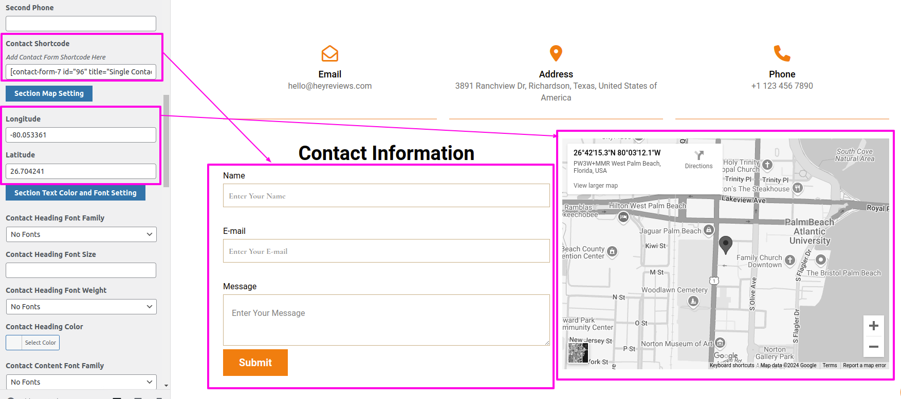Zoom out the map with minus button

click(873, 347)
